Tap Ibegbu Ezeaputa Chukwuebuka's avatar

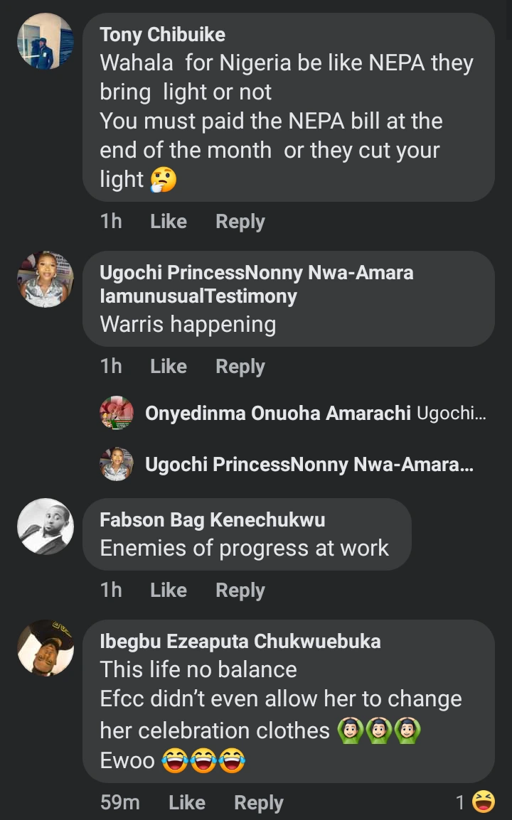click(x=45, y=648)
